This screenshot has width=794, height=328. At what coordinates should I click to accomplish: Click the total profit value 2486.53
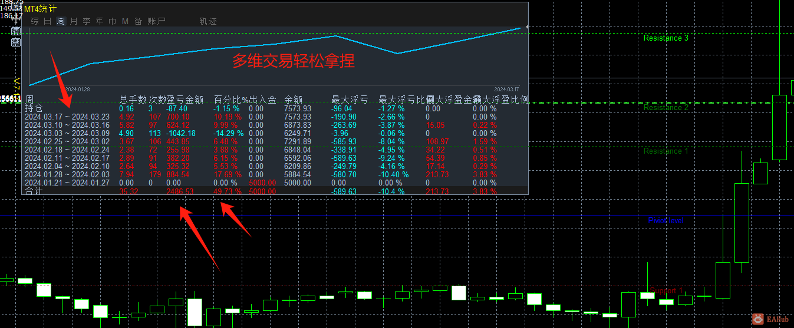point(180,191)
